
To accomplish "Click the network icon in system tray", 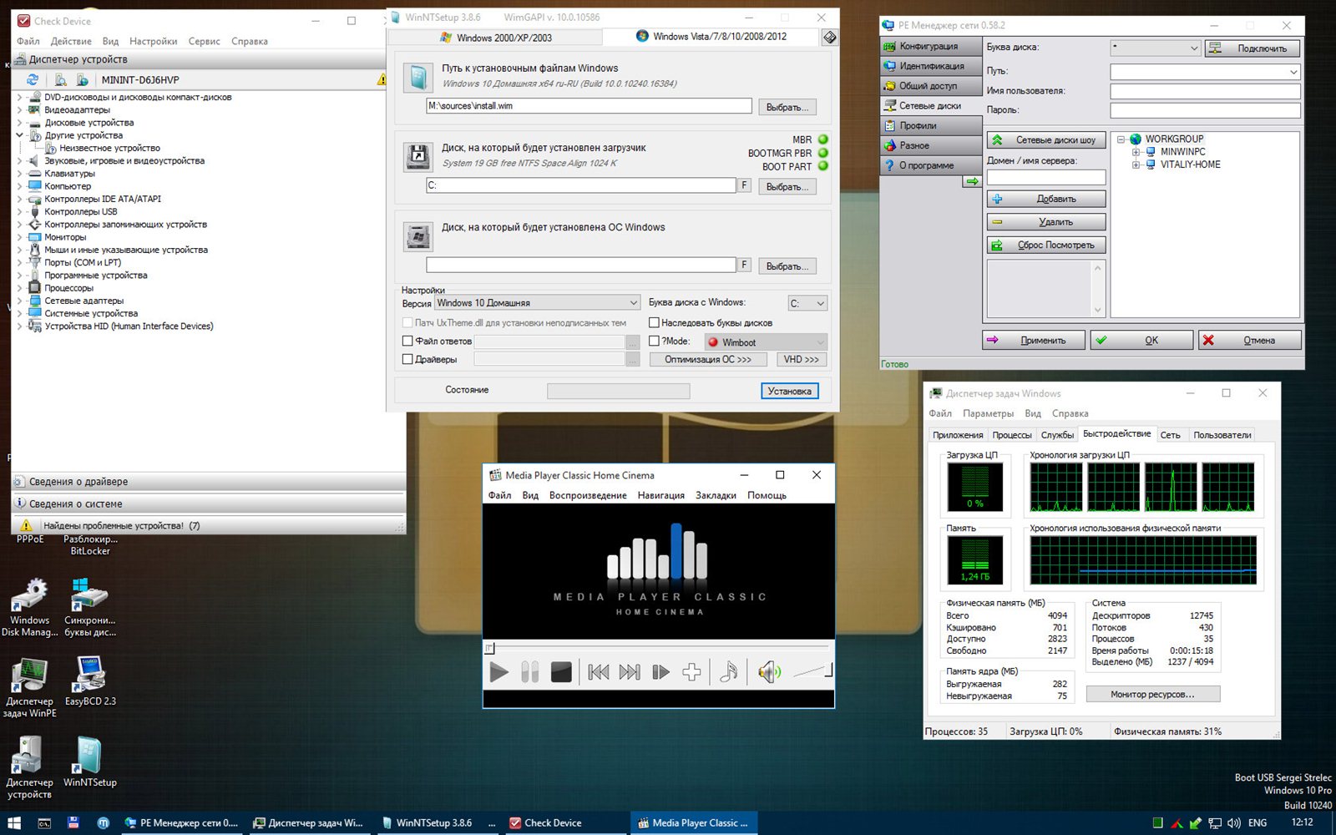I will pyautogui.click(x=1215, y=822).
